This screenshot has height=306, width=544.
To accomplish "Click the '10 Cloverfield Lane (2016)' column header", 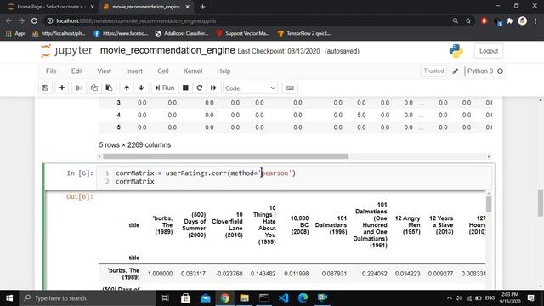I will click(227, 224).
